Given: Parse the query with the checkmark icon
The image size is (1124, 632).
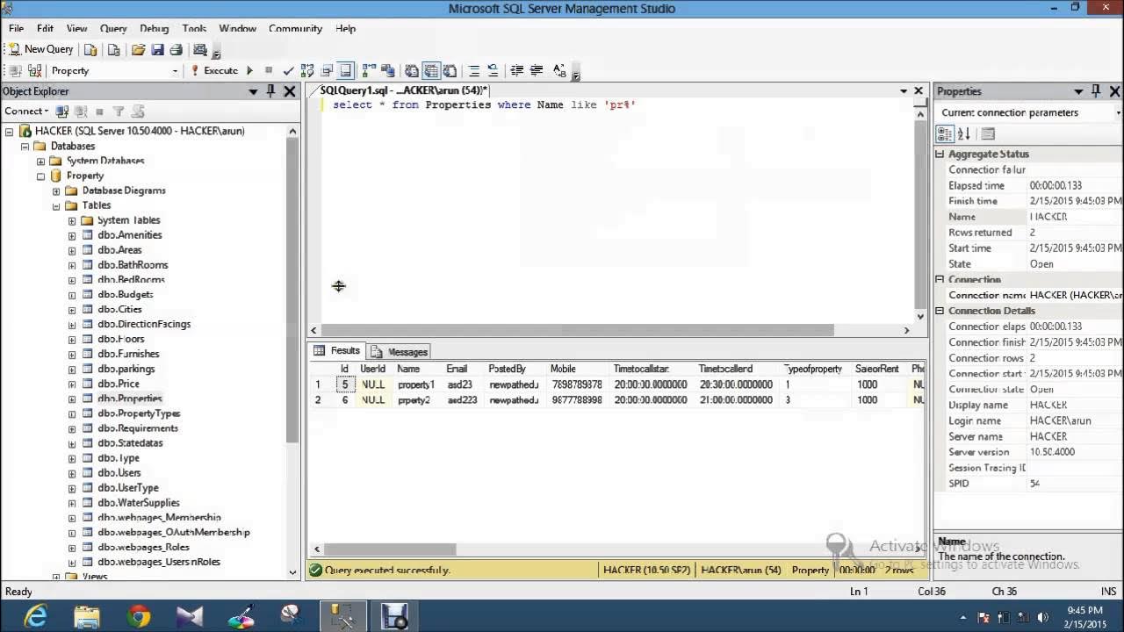Looking at the screenshot, I should point(288,70).
